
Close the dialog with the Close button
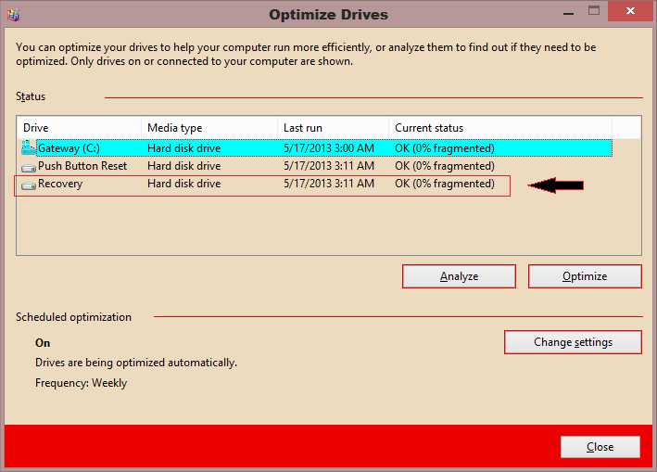pyautogui.click(x=600, y=447)
